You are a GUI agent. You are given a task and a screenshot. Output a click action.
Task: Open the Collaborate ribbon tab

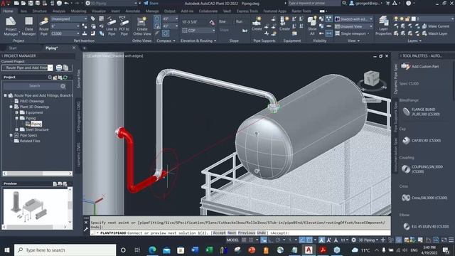click(208, 11)
